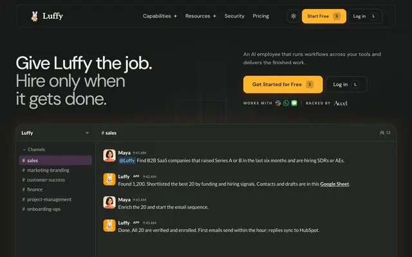The width and height of the screenshot is (412, 257).
Task: Click the WhatsApp integration icon
Action: click(x=286, y=103)
